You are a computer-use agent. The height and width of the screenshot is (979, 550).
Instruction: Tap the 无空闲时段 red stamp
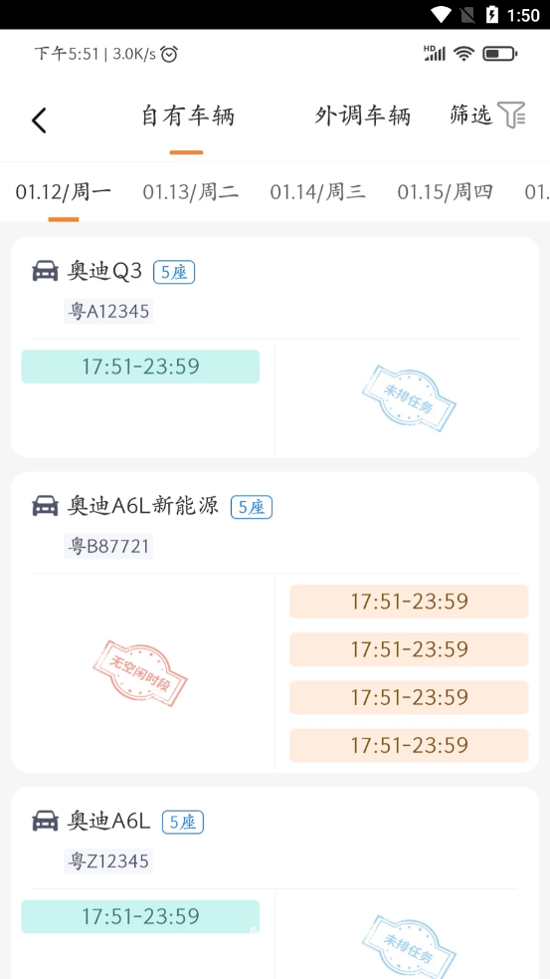point(139,673)
